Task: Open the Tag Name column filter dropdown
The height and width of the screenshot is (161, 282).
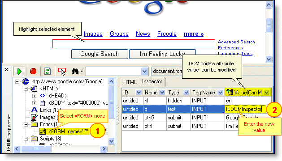Action: click(220, 93)
